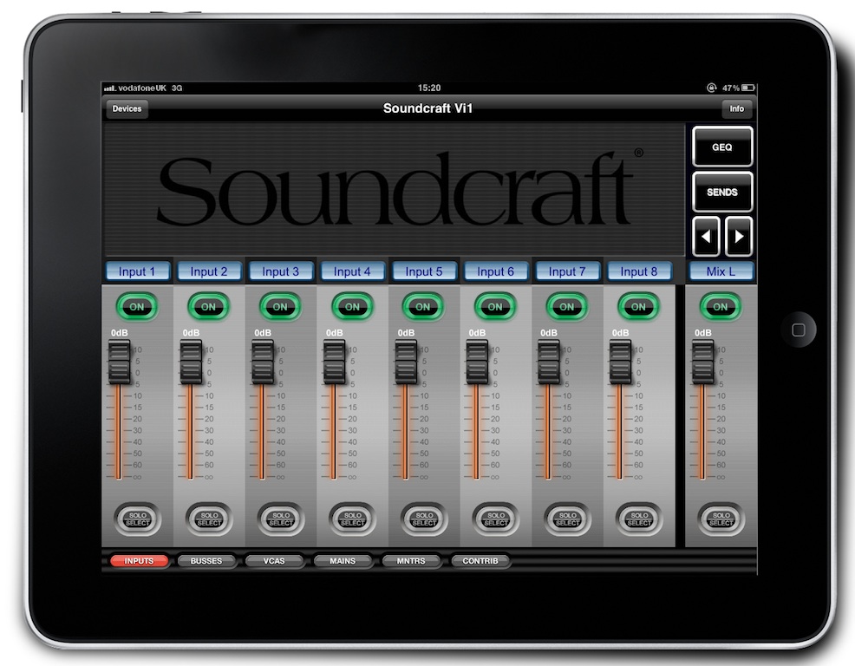
Task: Select the Input 2 channel label
Action: point(209,271)
